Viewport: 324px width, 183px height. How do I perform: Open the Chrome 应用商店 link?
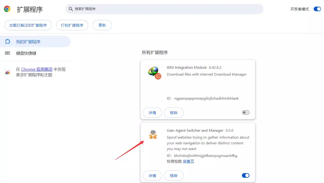[x=37, y=69]
